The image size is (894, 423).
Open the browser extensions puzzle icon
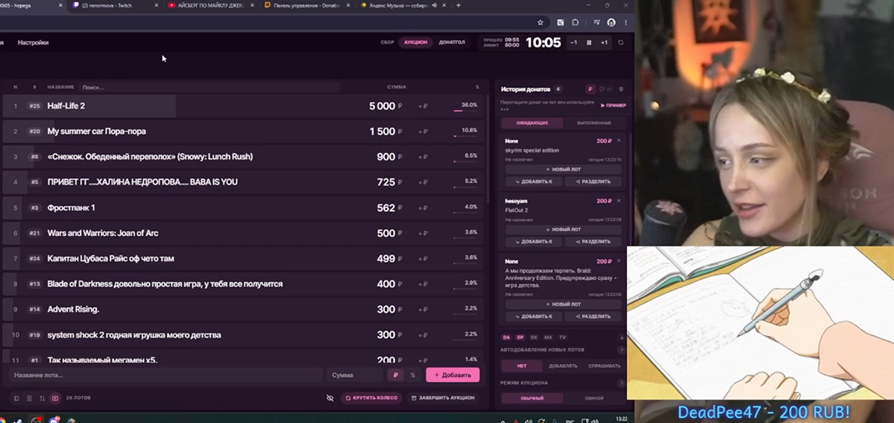(x=575, y=22)
